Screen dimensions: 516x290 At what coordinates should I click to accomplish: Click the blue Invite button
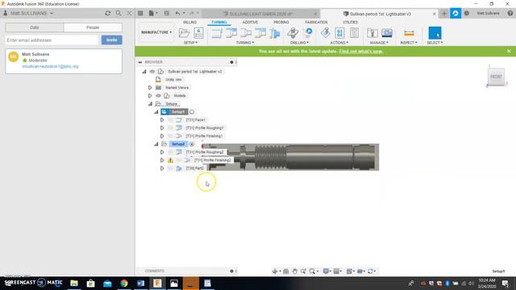(x=112, y=40)
